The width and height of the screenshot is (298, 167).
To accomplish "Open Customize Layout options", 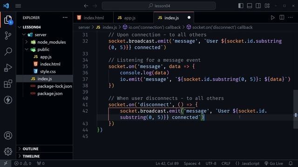I will (x=267, y=6).
